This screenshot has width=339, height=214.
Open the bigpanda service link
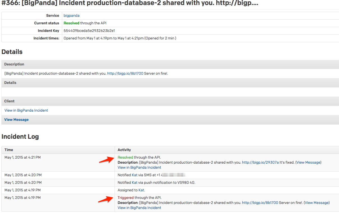71,15
